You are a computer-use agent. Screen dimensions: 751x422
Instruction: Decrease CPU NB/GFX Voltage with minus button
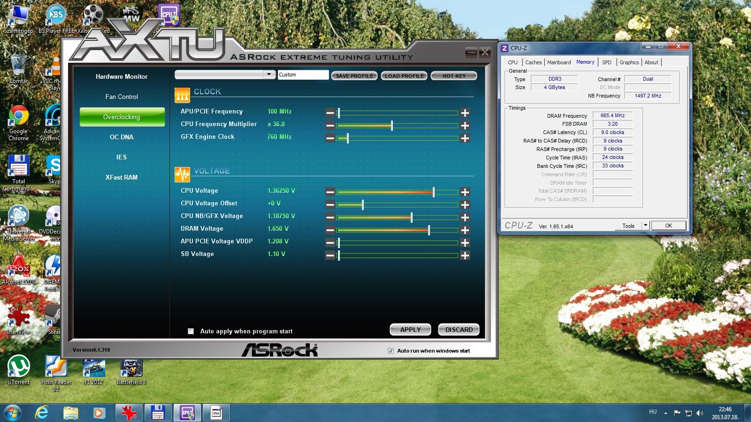pos(330,218)
